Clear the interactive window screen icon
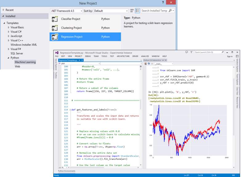 tap(146, 64)
